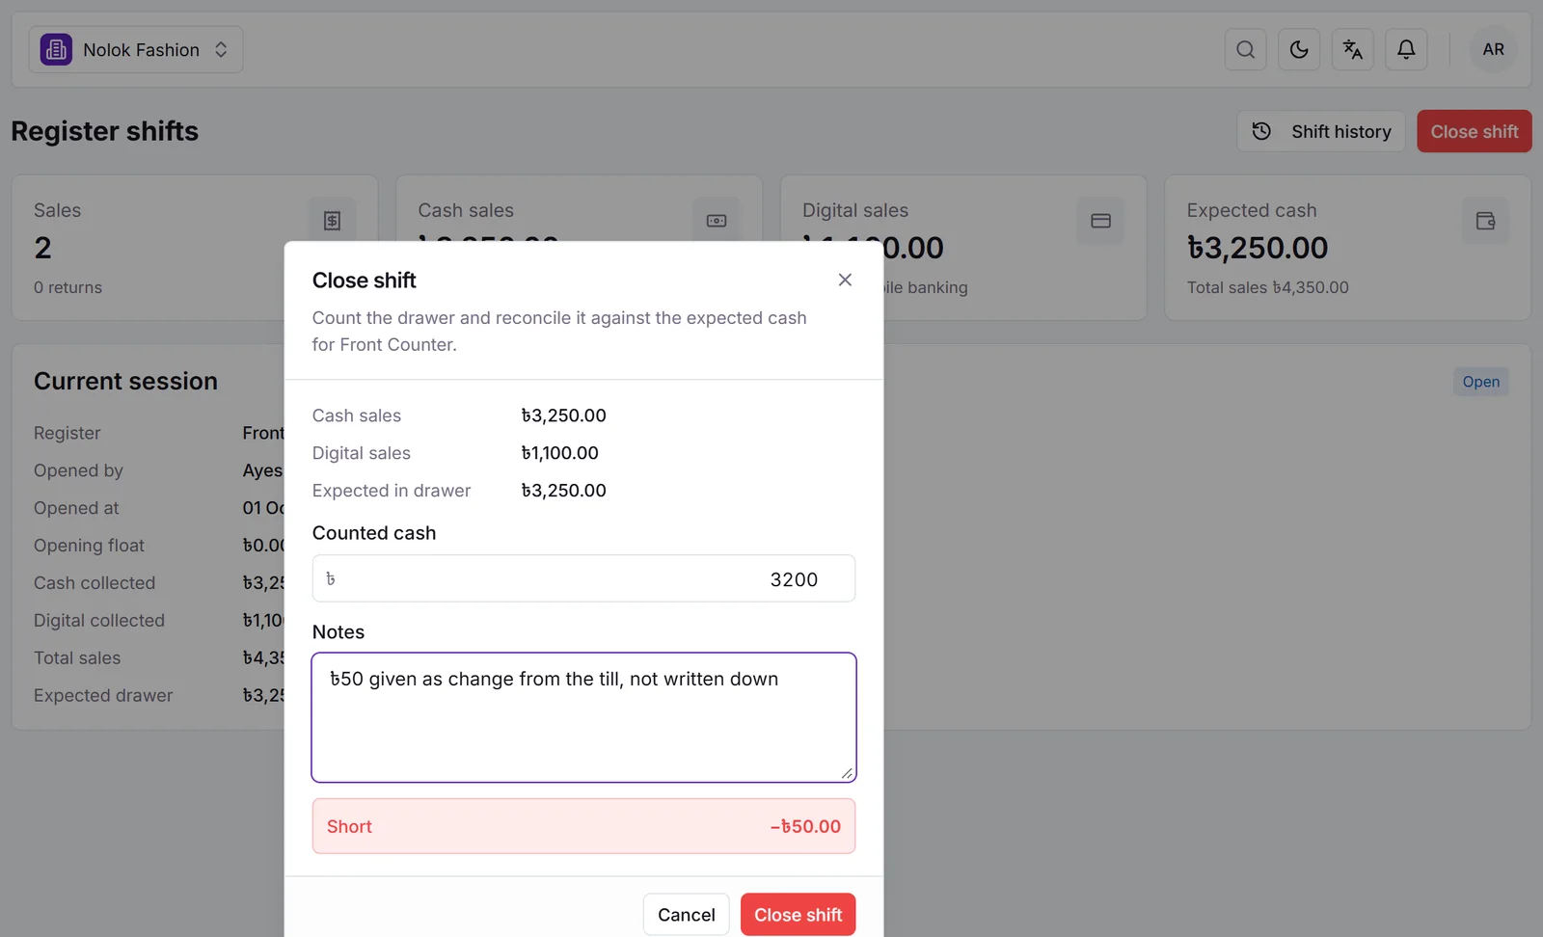The height and width of the screenshot is (937, 1543).
Task: Click the Cash collected label
Action: pos(95,583)
